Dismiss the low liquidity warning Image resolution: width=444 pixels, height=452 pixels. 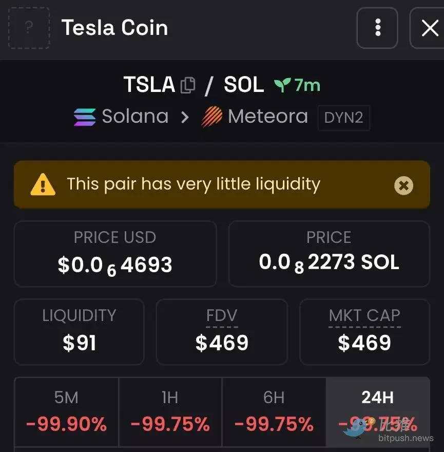click(403, 185)
